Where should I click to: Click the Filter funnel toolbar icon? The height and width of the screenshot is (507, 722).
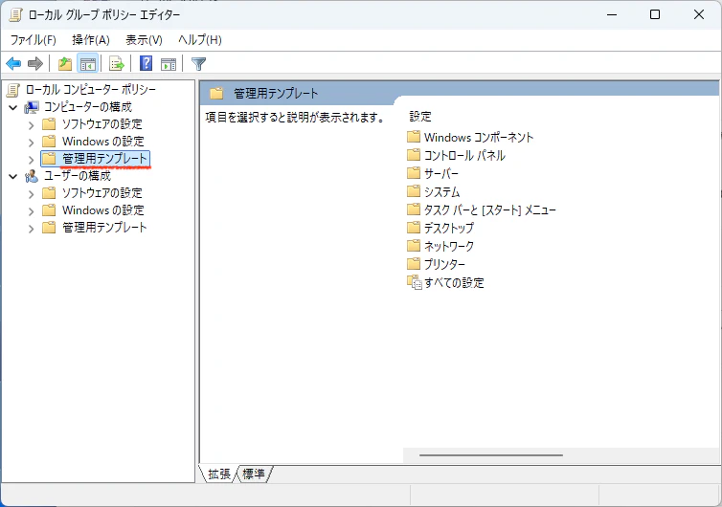(198, 64)
